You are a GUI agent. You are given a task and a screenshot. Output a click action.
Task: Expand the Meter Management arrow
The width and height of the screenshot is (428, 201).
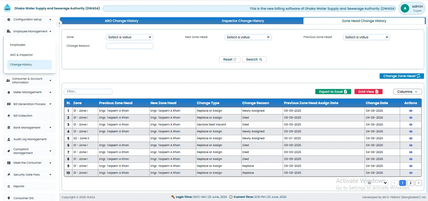[x=50, y=92]
